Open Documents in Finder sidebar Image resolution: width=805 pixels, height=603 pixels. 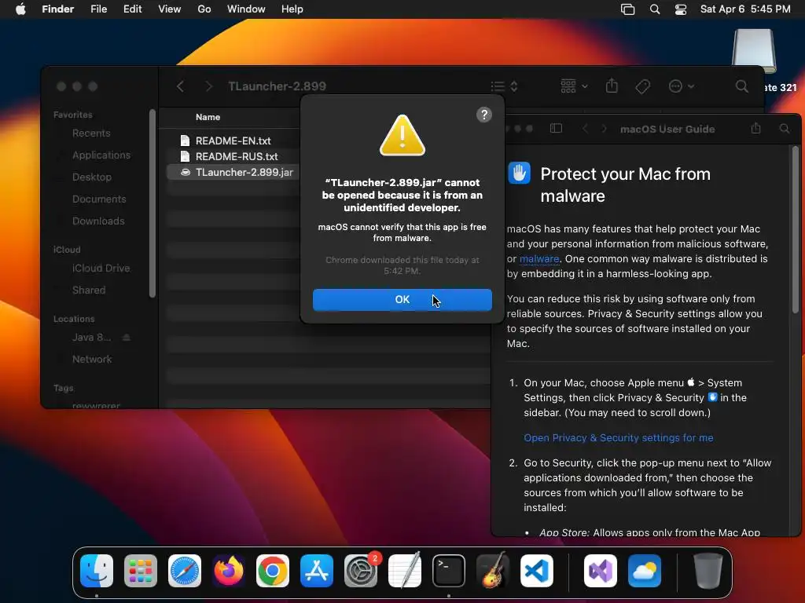(99, 199)
